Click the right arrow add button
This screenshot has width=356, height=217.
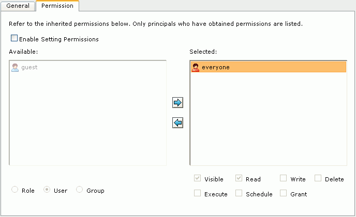[177, 102]
